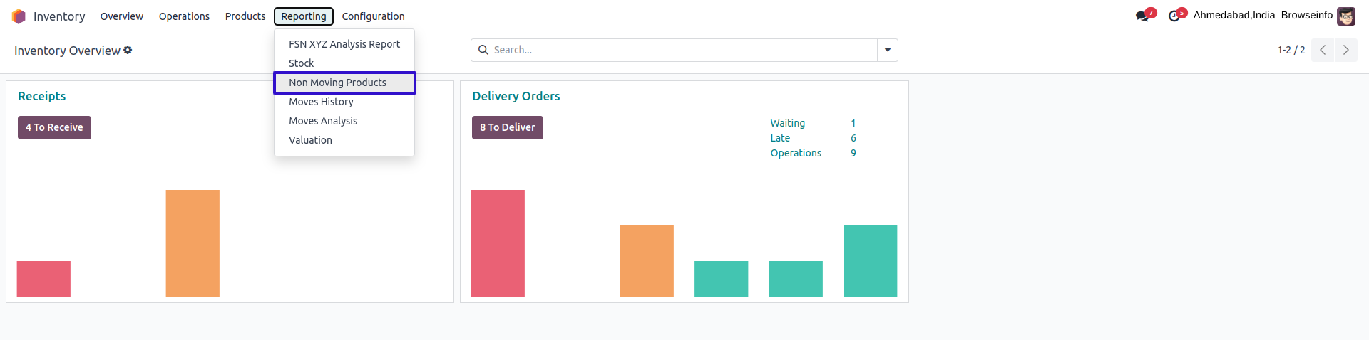Click inside the Search input field
The image size is (1369, 340).
click(677, 50)
